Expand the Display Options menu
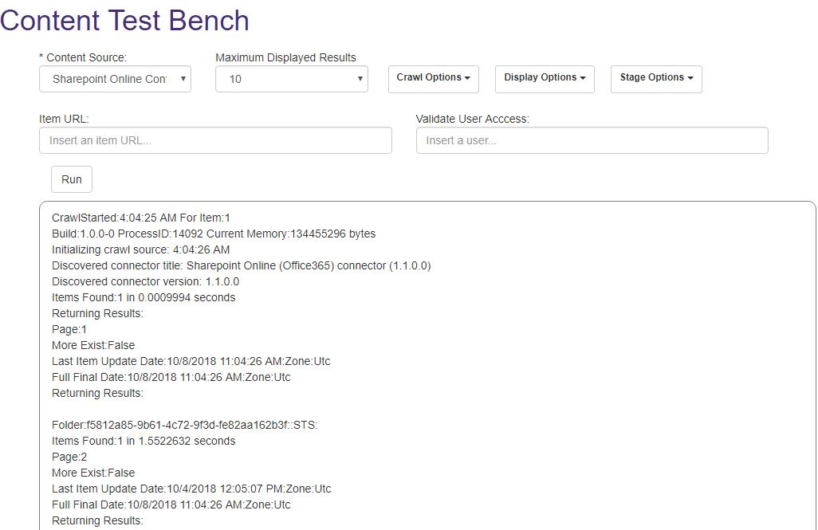818x530 pixels. tap(545, 78)
